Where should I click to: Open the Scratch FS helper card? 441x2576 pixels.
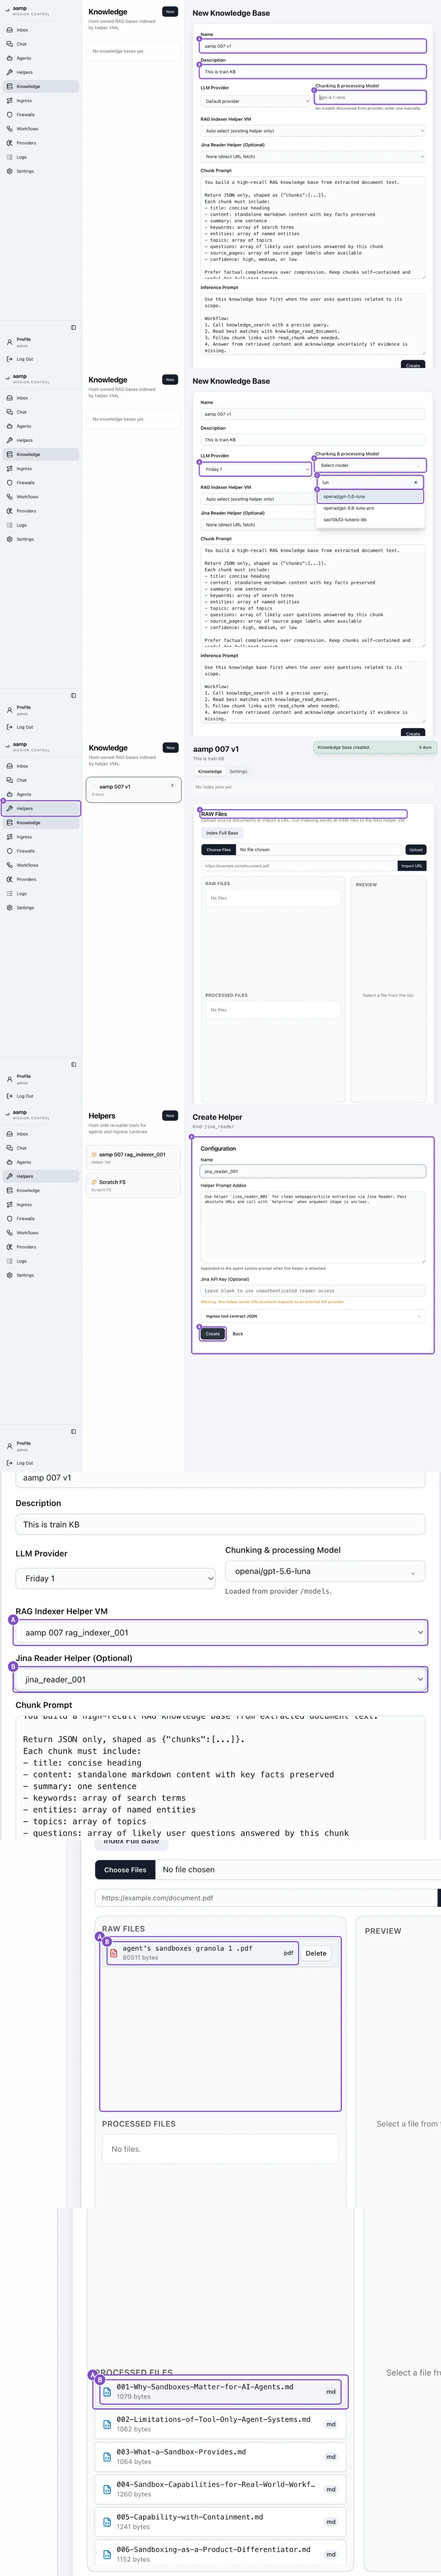(133, 1185)
